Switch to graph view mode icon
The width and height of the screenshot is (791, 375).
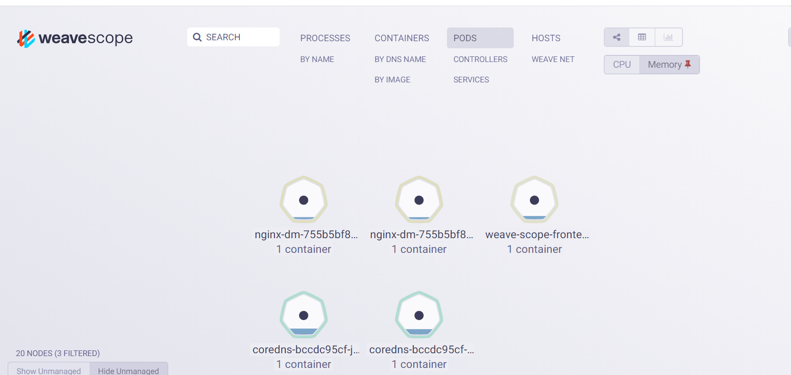point(617,37)
